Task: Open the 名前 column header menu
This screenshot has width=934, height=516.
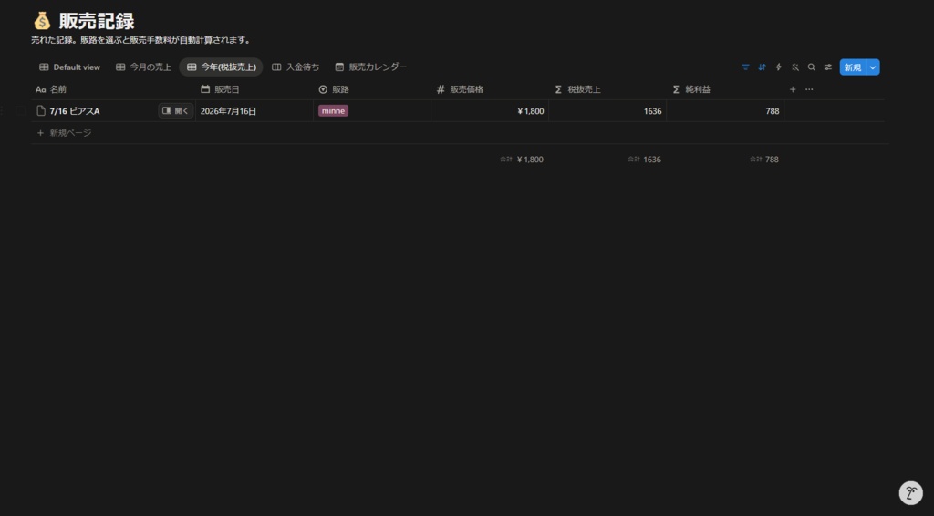Action: [x=113, y=89]
